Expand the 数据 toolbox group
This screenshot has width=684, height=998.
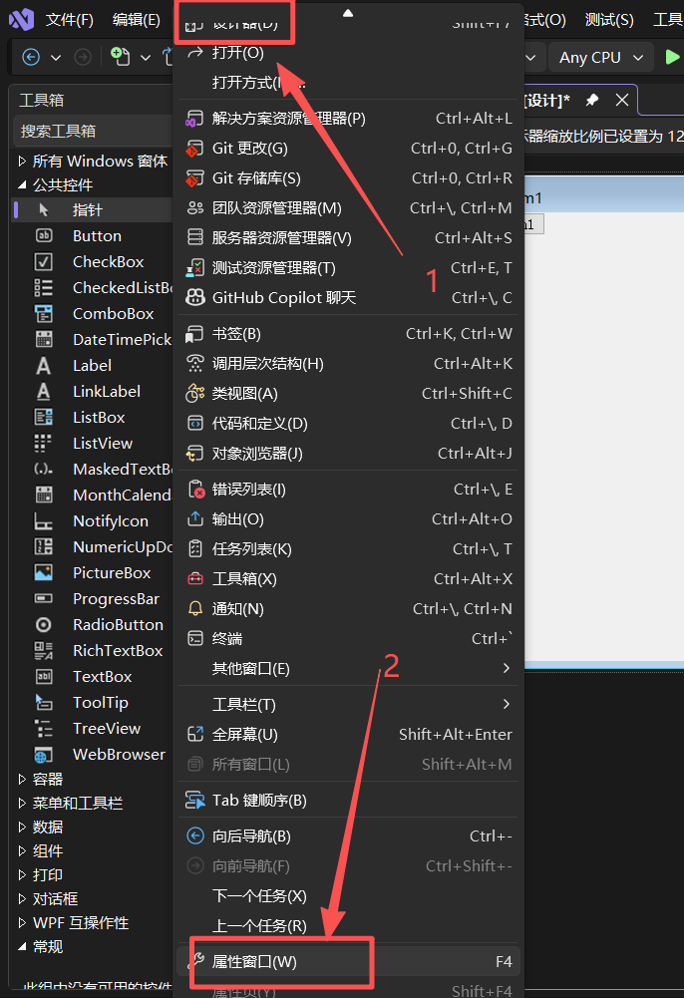point(22,827)
